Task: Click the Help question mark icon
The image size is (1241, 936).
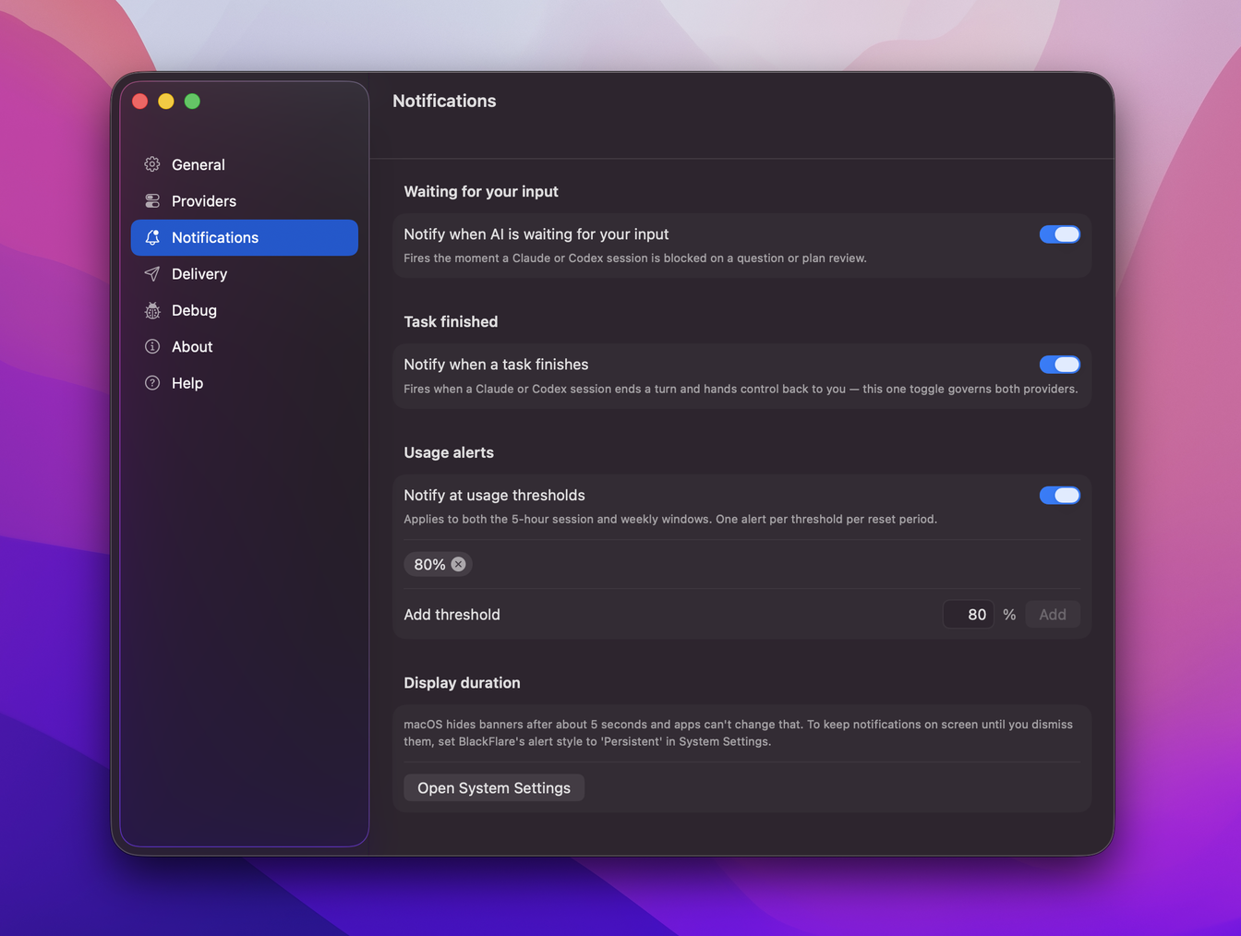Action: tap(152, 383)
